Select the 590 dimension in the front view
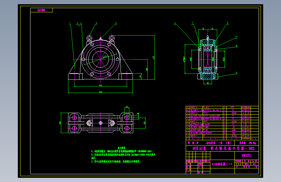Viewport: 281px width, 182px height. (100, 85)
